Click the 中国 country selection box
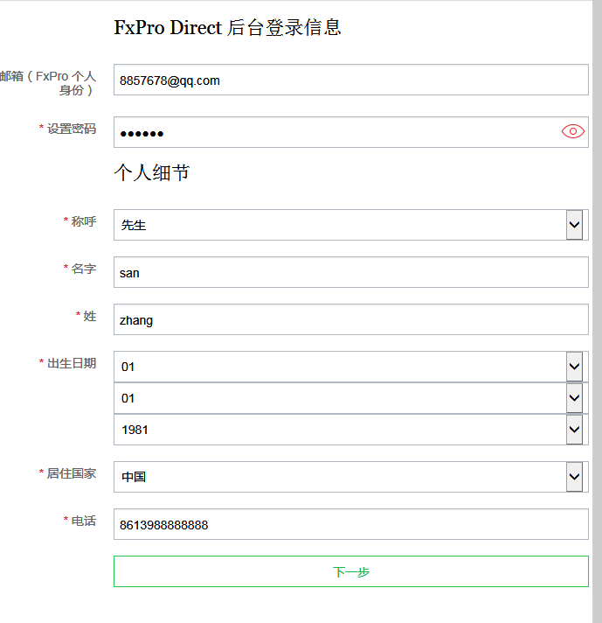 tap(351, 477)
